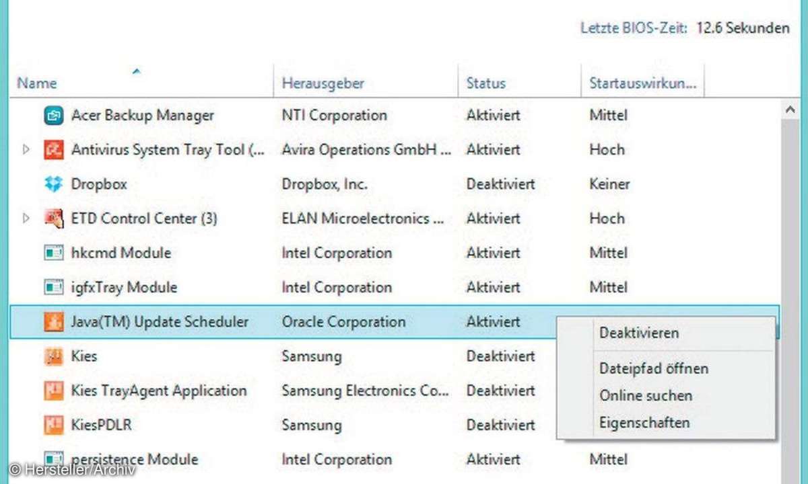
Task: Click publisher NTI Corporation
Action: point(334,116)
